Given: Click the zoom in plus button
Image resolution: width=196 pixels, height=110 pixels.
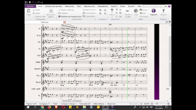Looking at the screenshot, I should click(x=168, y=104).
